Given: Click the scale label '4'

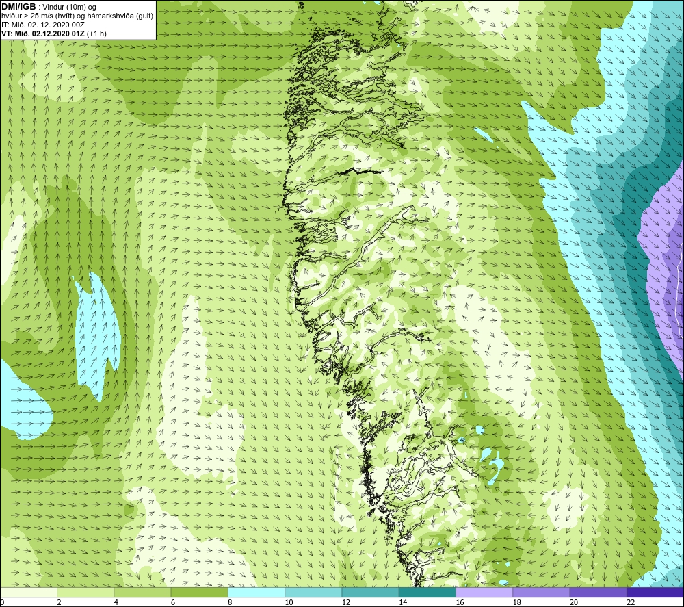Looking at the screenshot, I should click(116, 602).
